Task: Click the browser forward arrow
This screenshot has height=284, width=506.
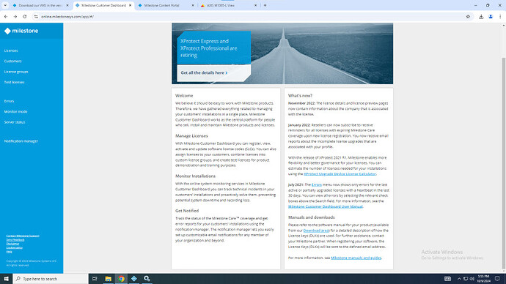Action: tap(15, 16)
